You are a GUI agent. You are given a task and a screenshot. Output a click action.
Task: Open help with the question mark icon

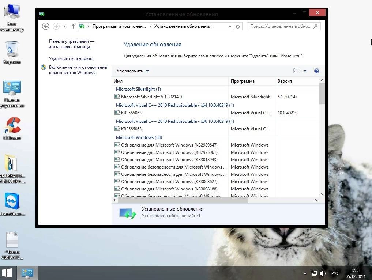(316, 71)
